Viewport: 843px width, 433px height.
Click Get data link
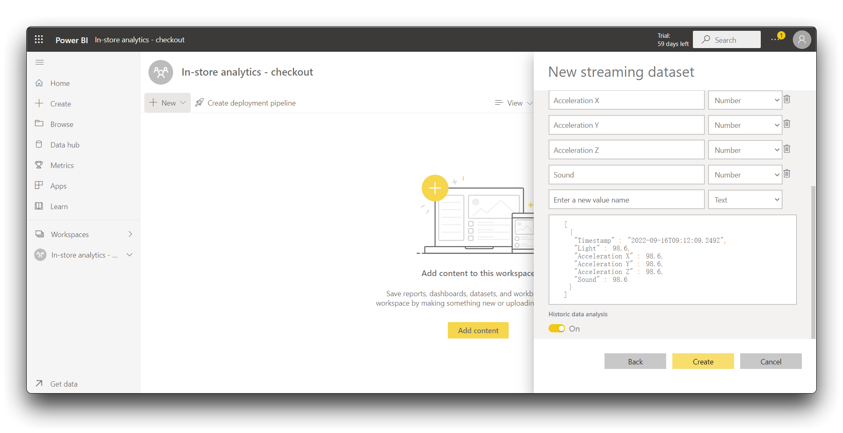coord(64,384)
